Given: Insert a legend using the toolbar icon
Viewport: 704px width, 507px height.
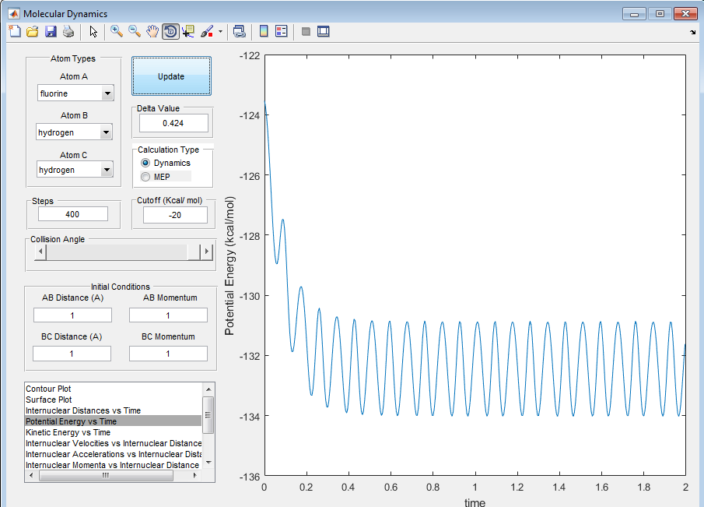Looking at the screenshot, I should pos(281,32).
